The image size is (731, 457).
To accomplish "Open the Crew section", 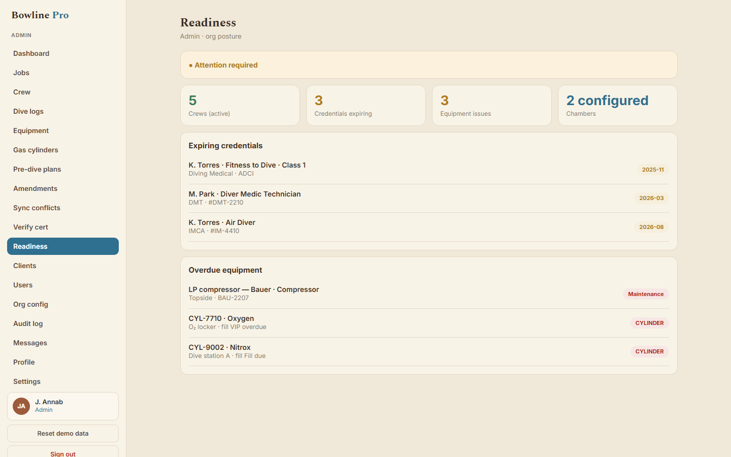I will [x=63, y=92].
